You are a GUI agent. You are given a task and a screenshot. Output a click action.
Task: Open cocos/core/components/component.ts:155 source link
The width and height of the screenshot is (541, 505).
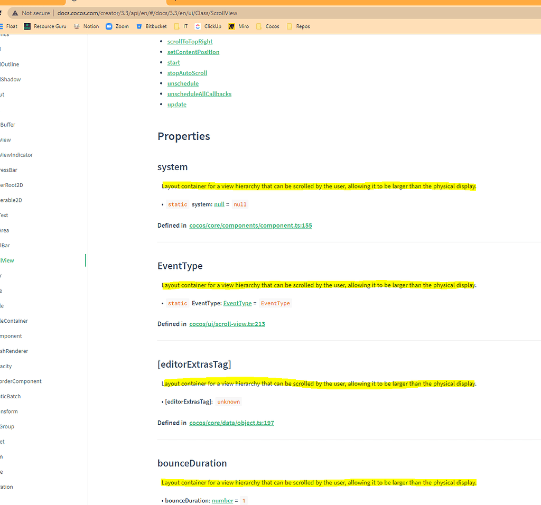(x=250, y=225)
